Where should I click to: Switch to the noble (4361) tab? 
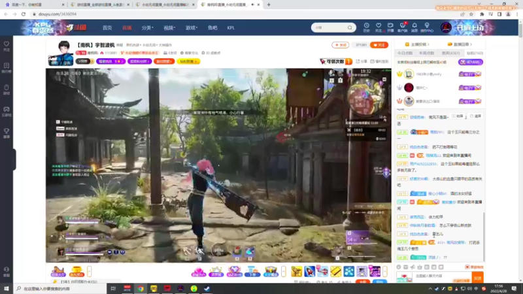pos(450,53)
